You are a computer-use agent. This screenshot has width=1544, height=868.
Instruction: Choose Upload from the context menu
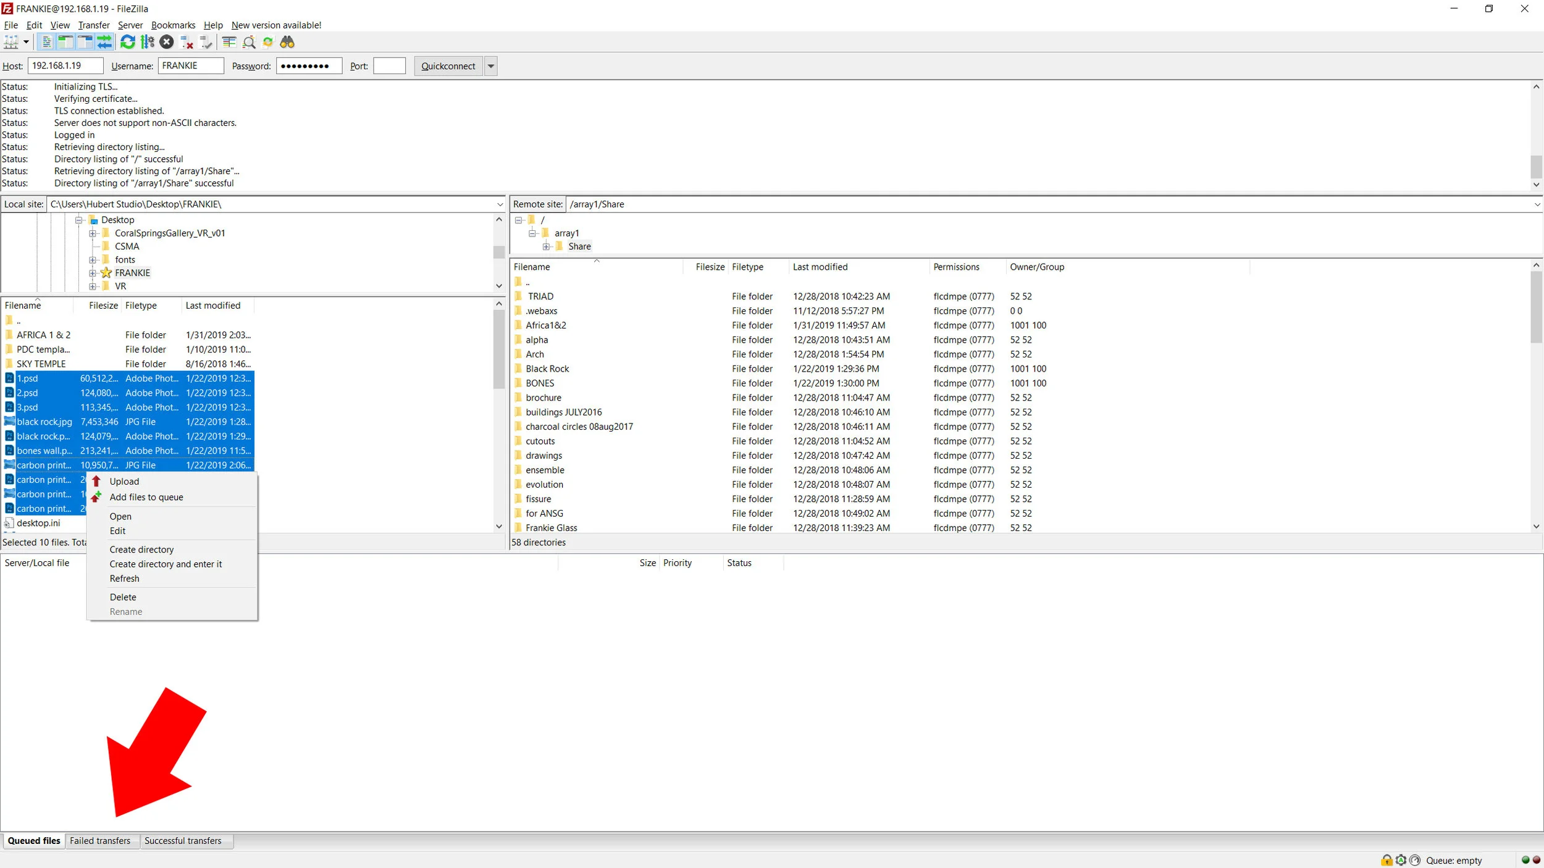(x=124, y=482)
